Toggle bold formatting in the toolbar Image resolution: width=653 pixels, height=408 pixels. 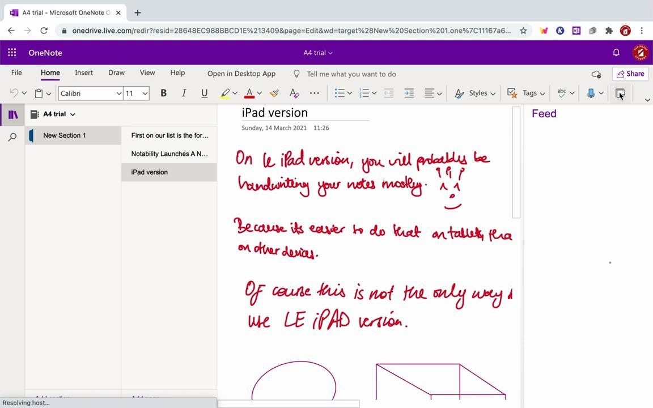click(x=163, y=93)
